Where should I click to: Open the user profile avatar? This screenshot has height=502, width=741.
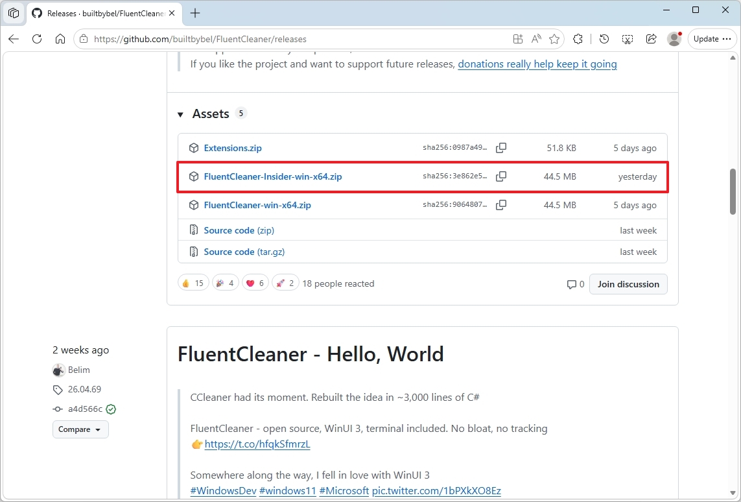coord(674,39)
